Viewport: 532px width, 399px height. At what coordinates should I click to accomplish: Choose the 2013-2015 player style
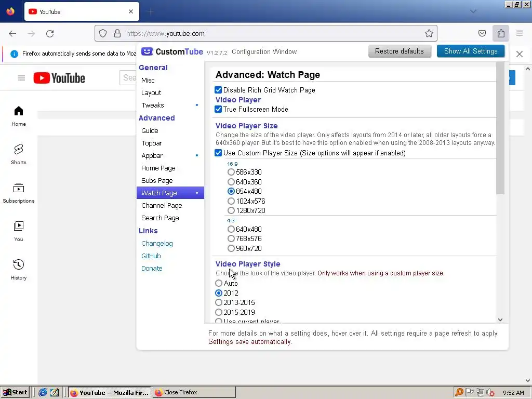(x=219, y=302)
